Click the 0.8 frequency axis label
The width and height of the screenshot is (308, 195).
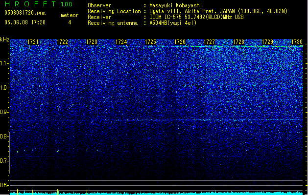click(x=4, y=136)
